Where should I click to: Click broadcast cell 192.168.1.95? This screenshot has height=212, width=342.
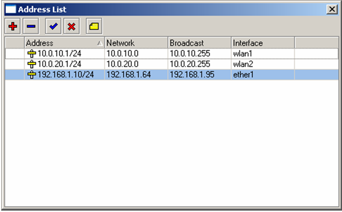pyautogui.click(x=200, y=75)
